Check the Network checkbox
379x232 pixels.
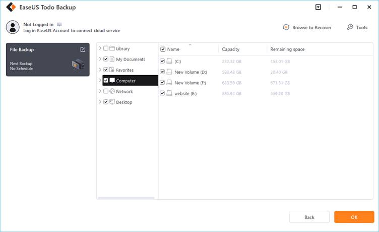coord(106,91)
